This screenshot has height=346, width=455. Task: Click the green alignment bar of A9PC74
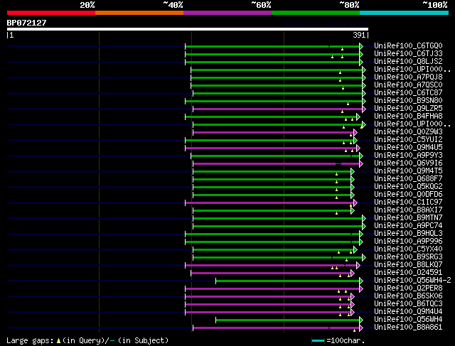(278, 227)
